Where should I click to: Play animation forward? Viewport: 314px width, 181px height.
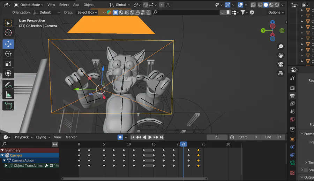pos(150,137)
